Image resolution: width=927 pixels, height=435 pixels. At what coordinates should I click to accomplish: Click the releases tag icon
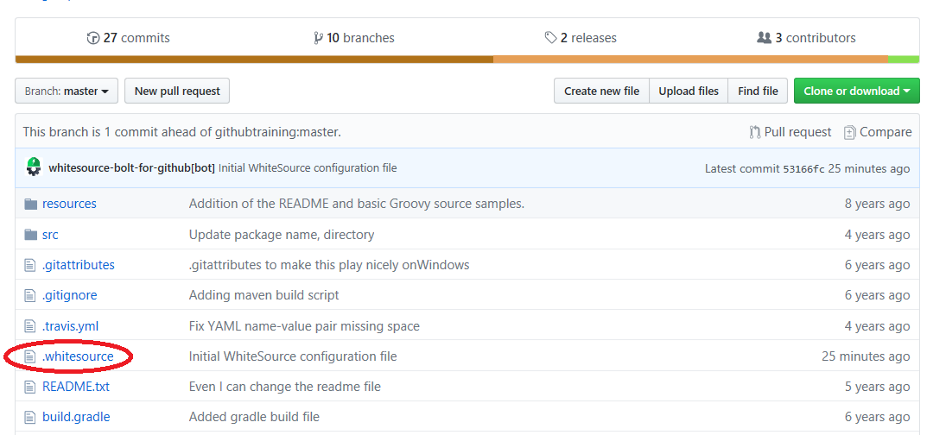click(x=550, y=38)
